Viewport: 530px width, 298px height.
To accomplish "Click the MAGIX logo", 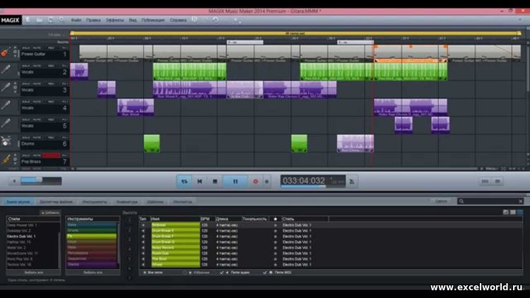I will tap(10, 20).
